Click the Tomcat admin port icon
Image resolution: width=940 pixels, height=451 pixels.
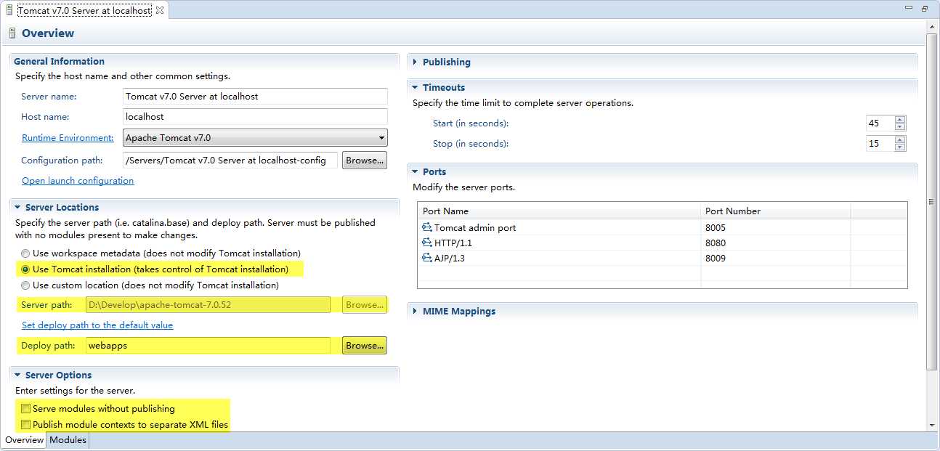[x=426, y=227]
